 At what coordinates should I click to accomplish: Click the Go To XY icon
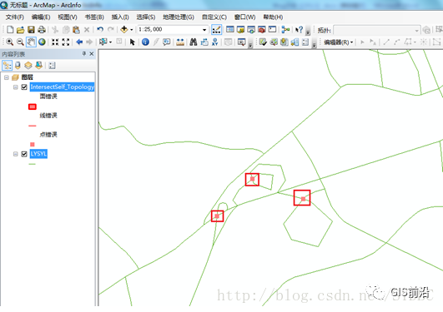(x=215, y=42)
